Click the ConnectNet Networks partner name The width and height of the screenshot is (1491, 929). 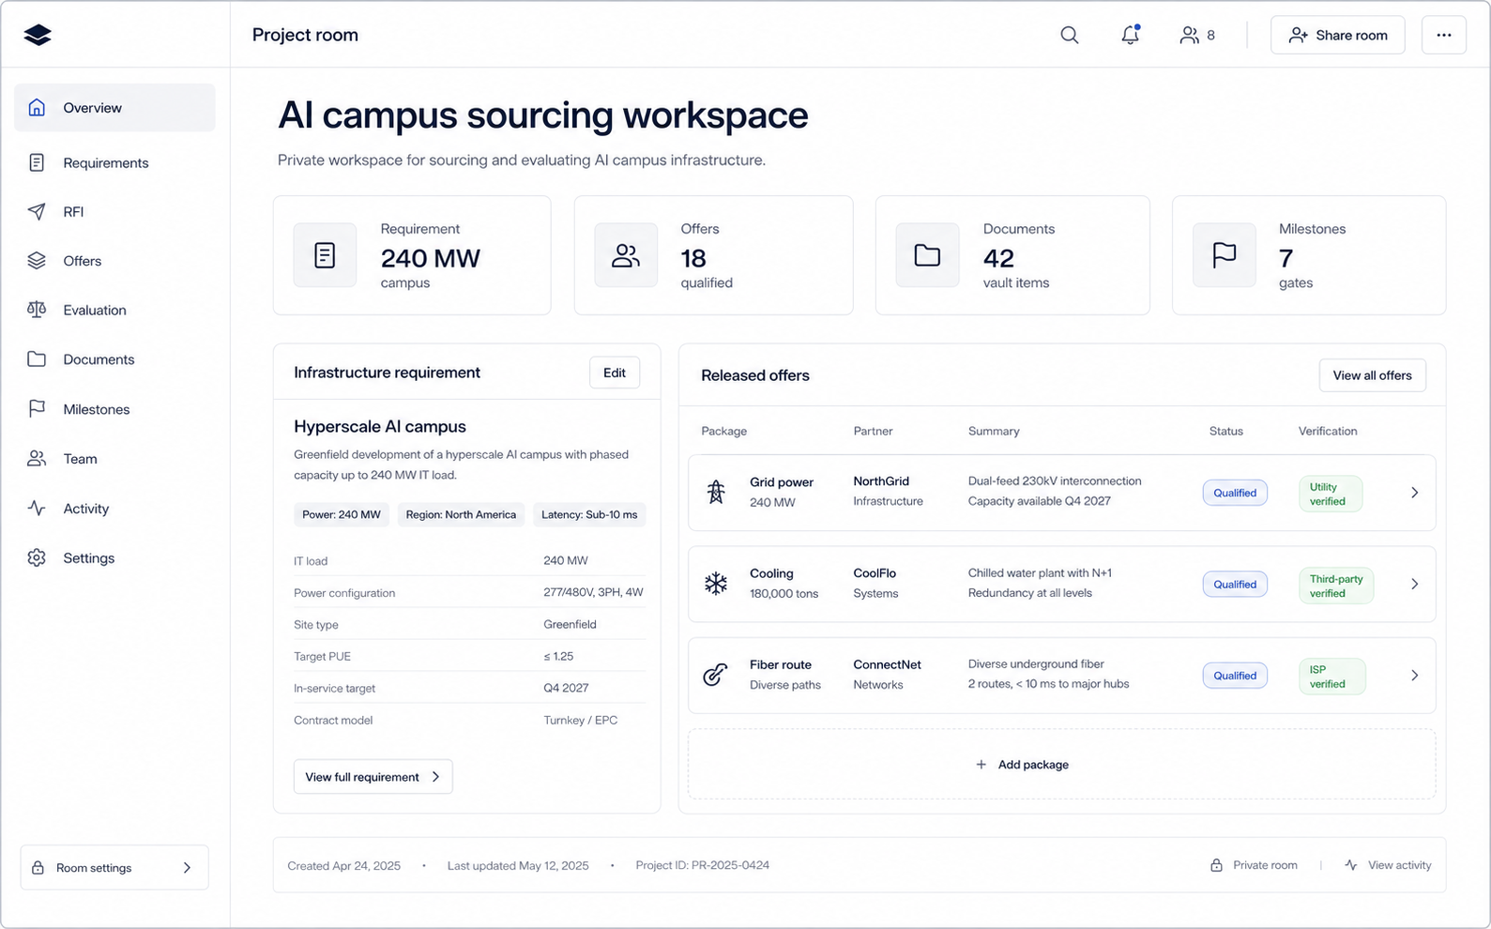888,674
